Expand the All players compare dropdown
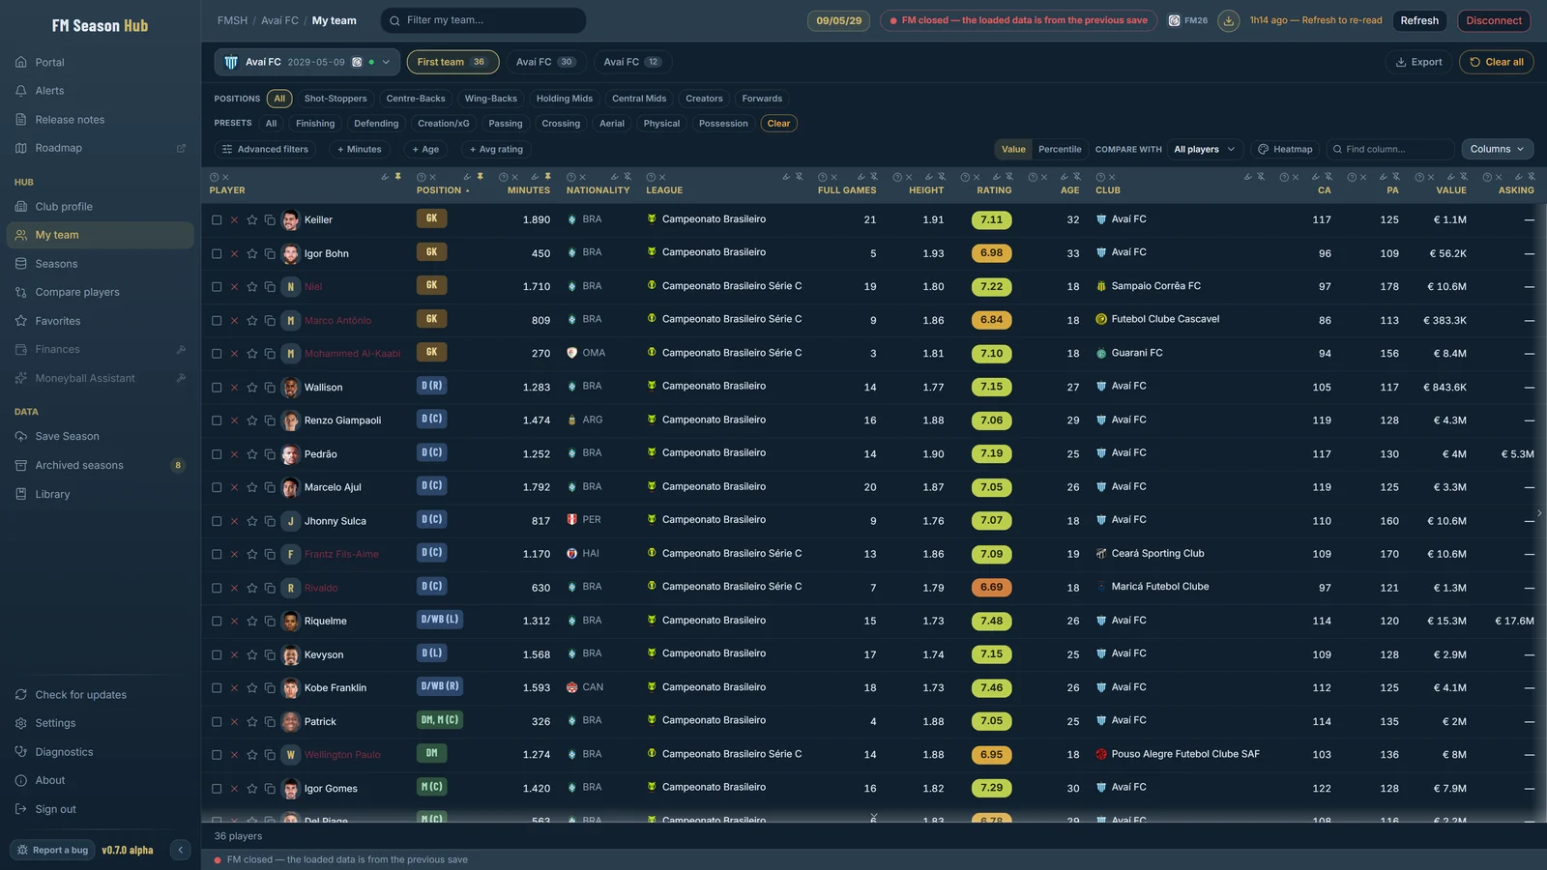Viewport: 1547px width, 870px height. coord(1205,149)
